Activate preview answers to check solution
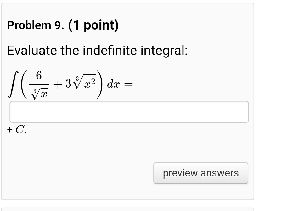281x211 pixels. pos(200,173)
